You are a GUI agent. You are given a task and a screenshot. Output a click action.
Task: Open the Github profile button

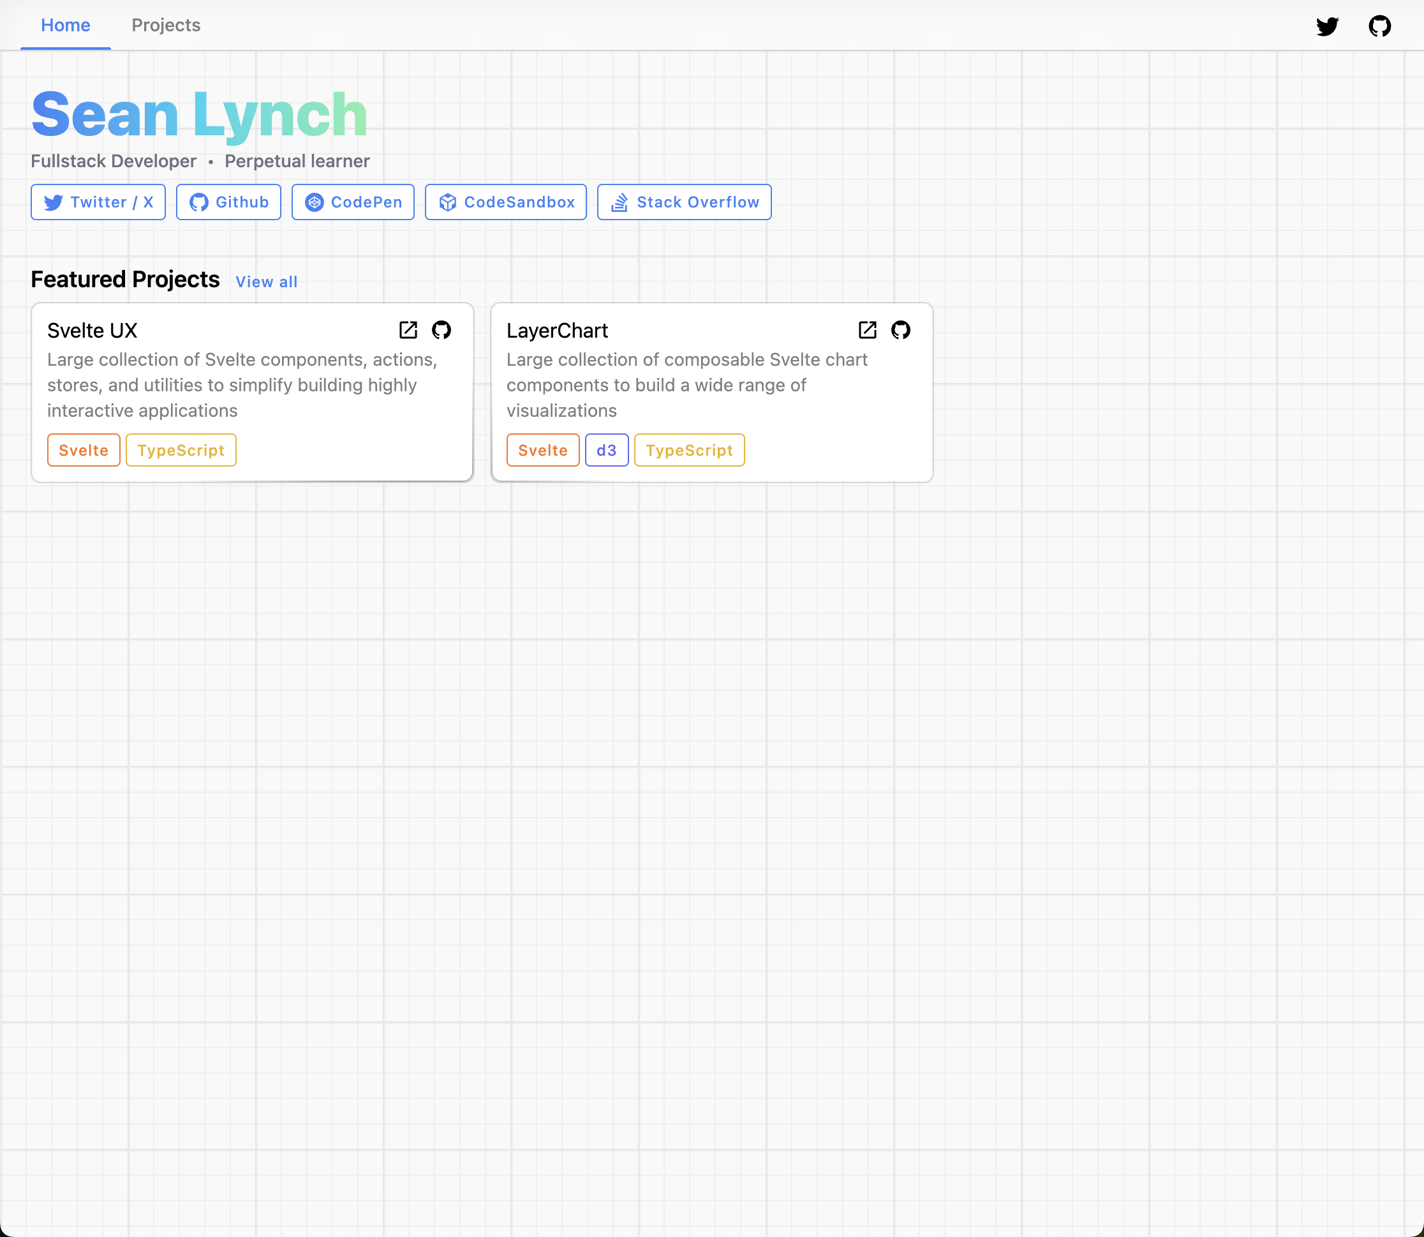tap(228, 202)
